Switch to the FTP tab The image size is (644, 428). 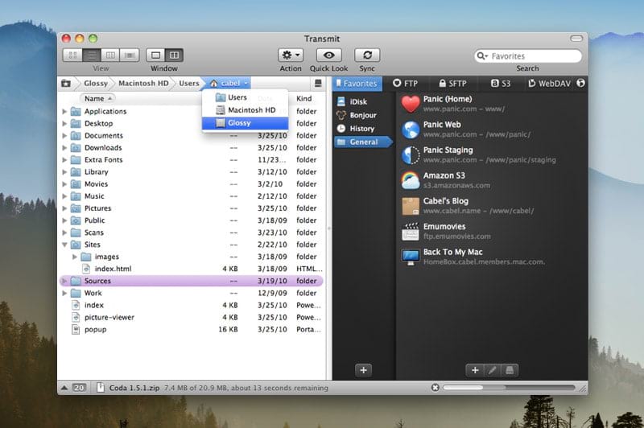(406, 84)
